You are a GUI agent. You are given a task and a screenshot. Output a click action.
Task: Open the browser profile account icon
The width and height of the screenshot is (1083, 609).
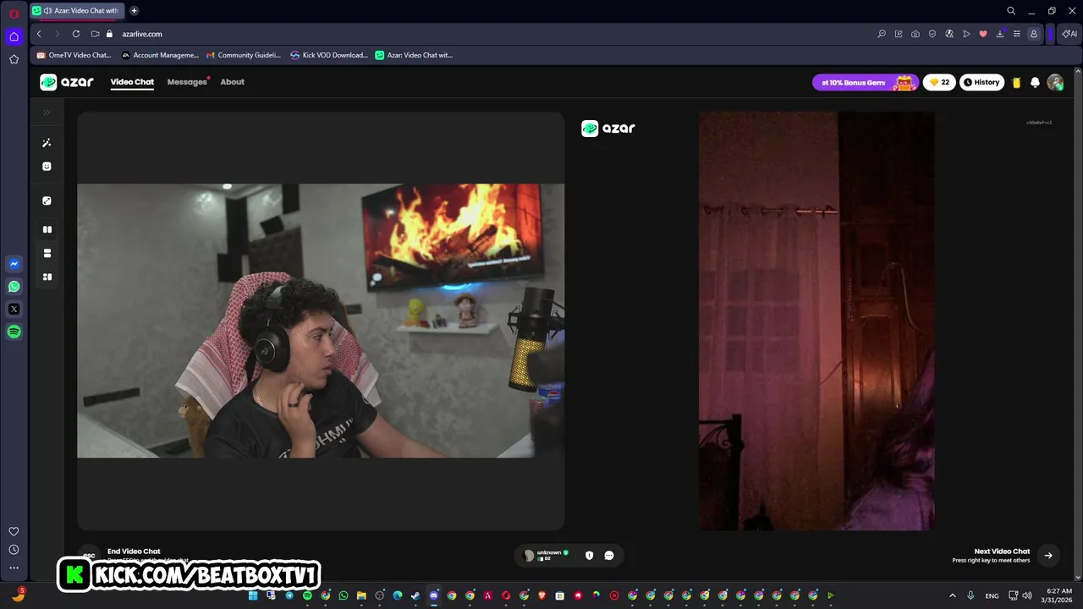[x=1034, y=34]
